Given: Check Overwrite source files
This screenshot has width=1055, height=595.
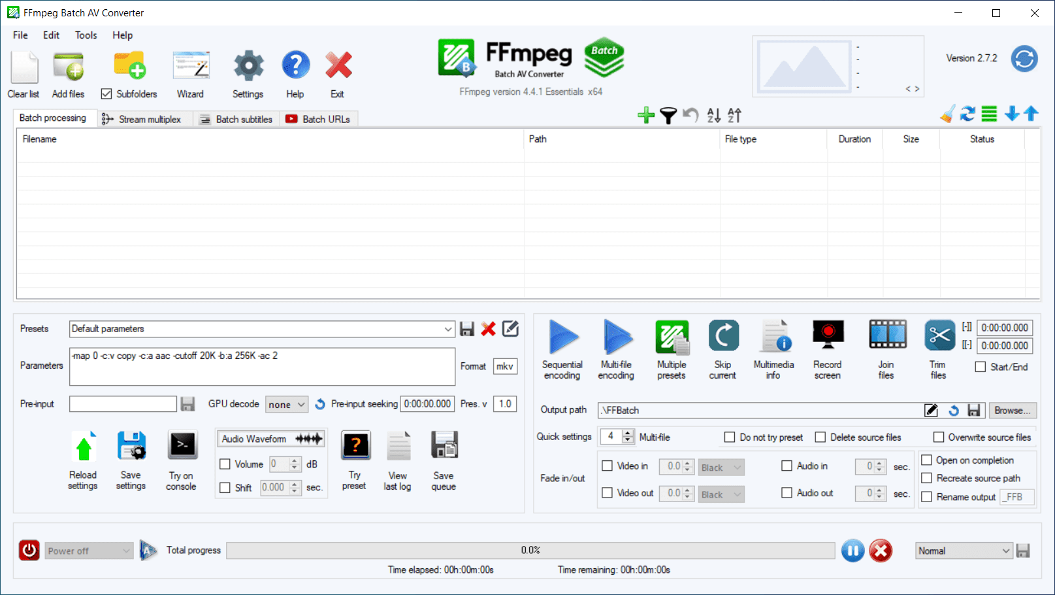Looking at the screenshot, I should point(939,437).
